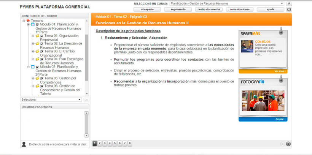Toggle the Tema 04 checkbox

[x=42, y=59]
